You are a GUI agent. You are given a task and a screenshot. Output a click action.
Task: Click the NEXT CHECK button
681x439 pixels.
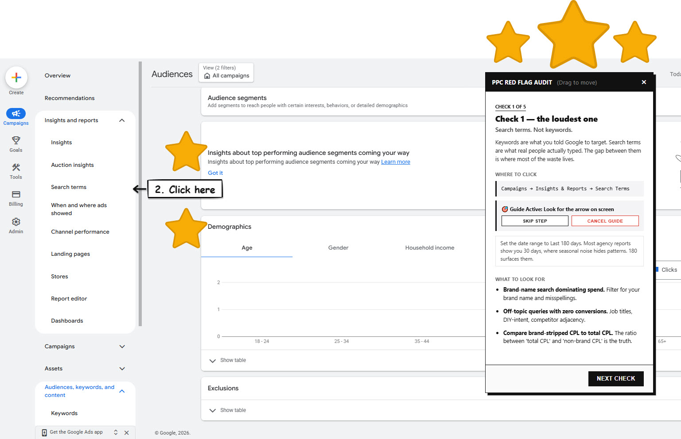point(616,379)
